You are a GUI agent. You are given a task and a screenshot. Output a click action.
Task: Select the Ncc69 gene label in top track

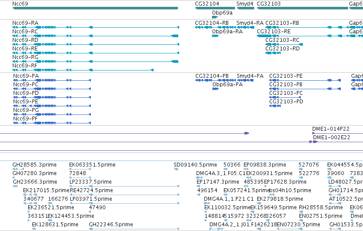coord(20,4)
